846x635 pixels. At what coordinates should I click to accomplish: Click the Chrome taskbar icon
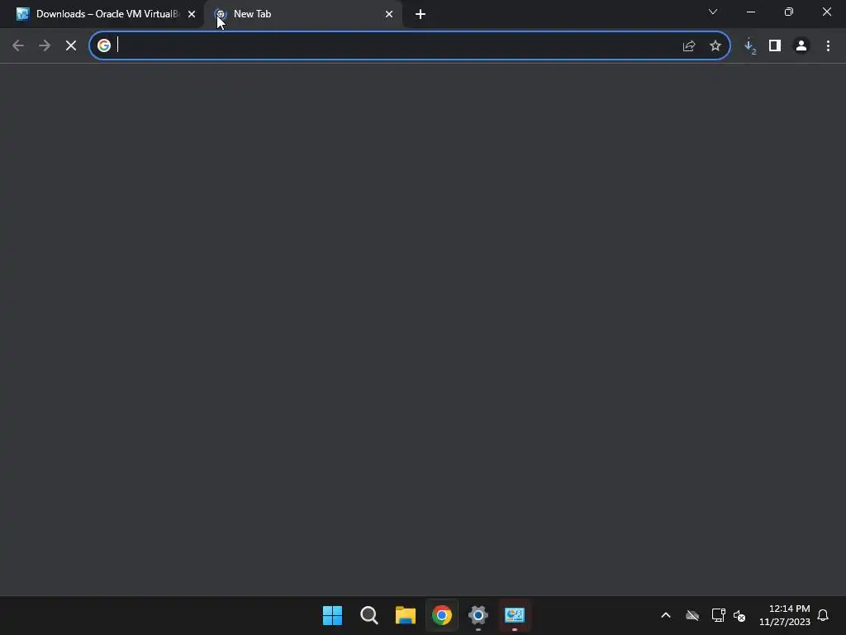[442, 615]
